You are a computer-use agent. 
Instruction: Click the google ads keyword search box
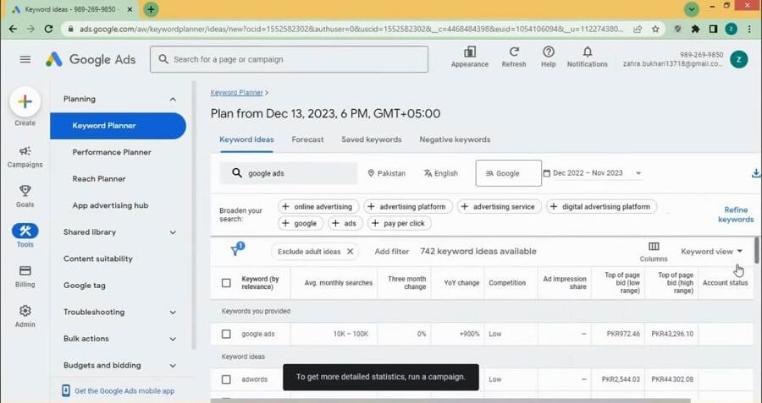click(x=289, y=173)
